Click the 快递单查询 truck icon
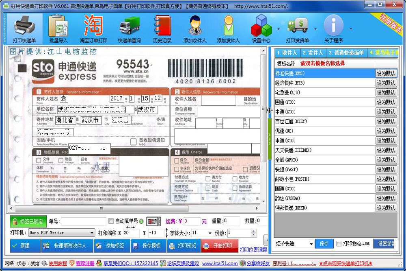Screen dimensions: 406x271 coord(129,28)
